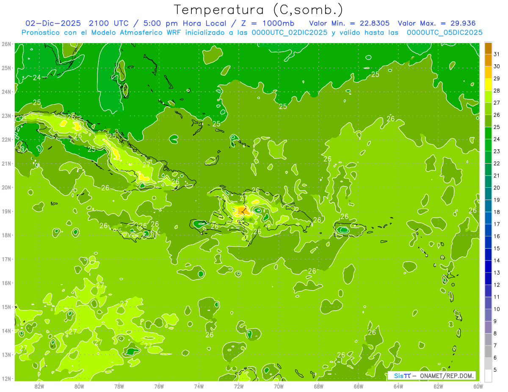The width and height of the screenshot is (508, 392).
Task: Click the 19N latitude axis label
Action: pyautogui.click(x=6, y=211)
